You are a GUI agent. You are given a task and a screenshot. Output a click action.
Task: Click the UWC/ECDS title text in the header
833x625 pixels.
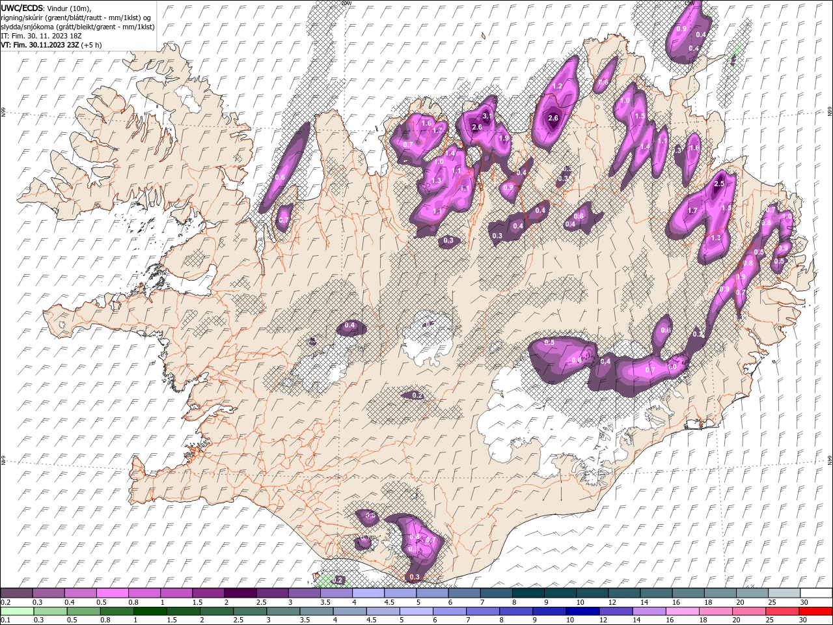[23, 8]
